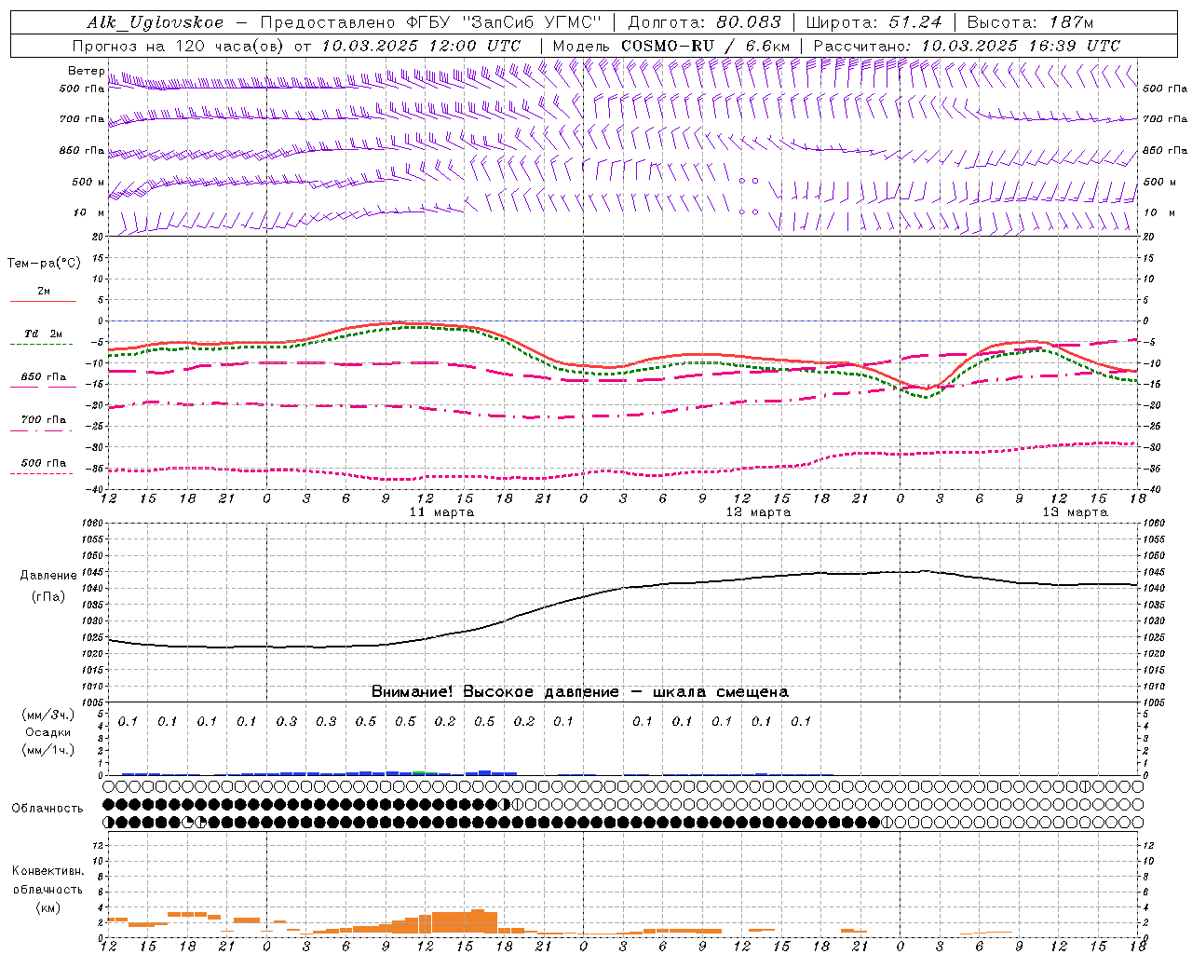Click the '12 марта' date label

coord(758,512)
